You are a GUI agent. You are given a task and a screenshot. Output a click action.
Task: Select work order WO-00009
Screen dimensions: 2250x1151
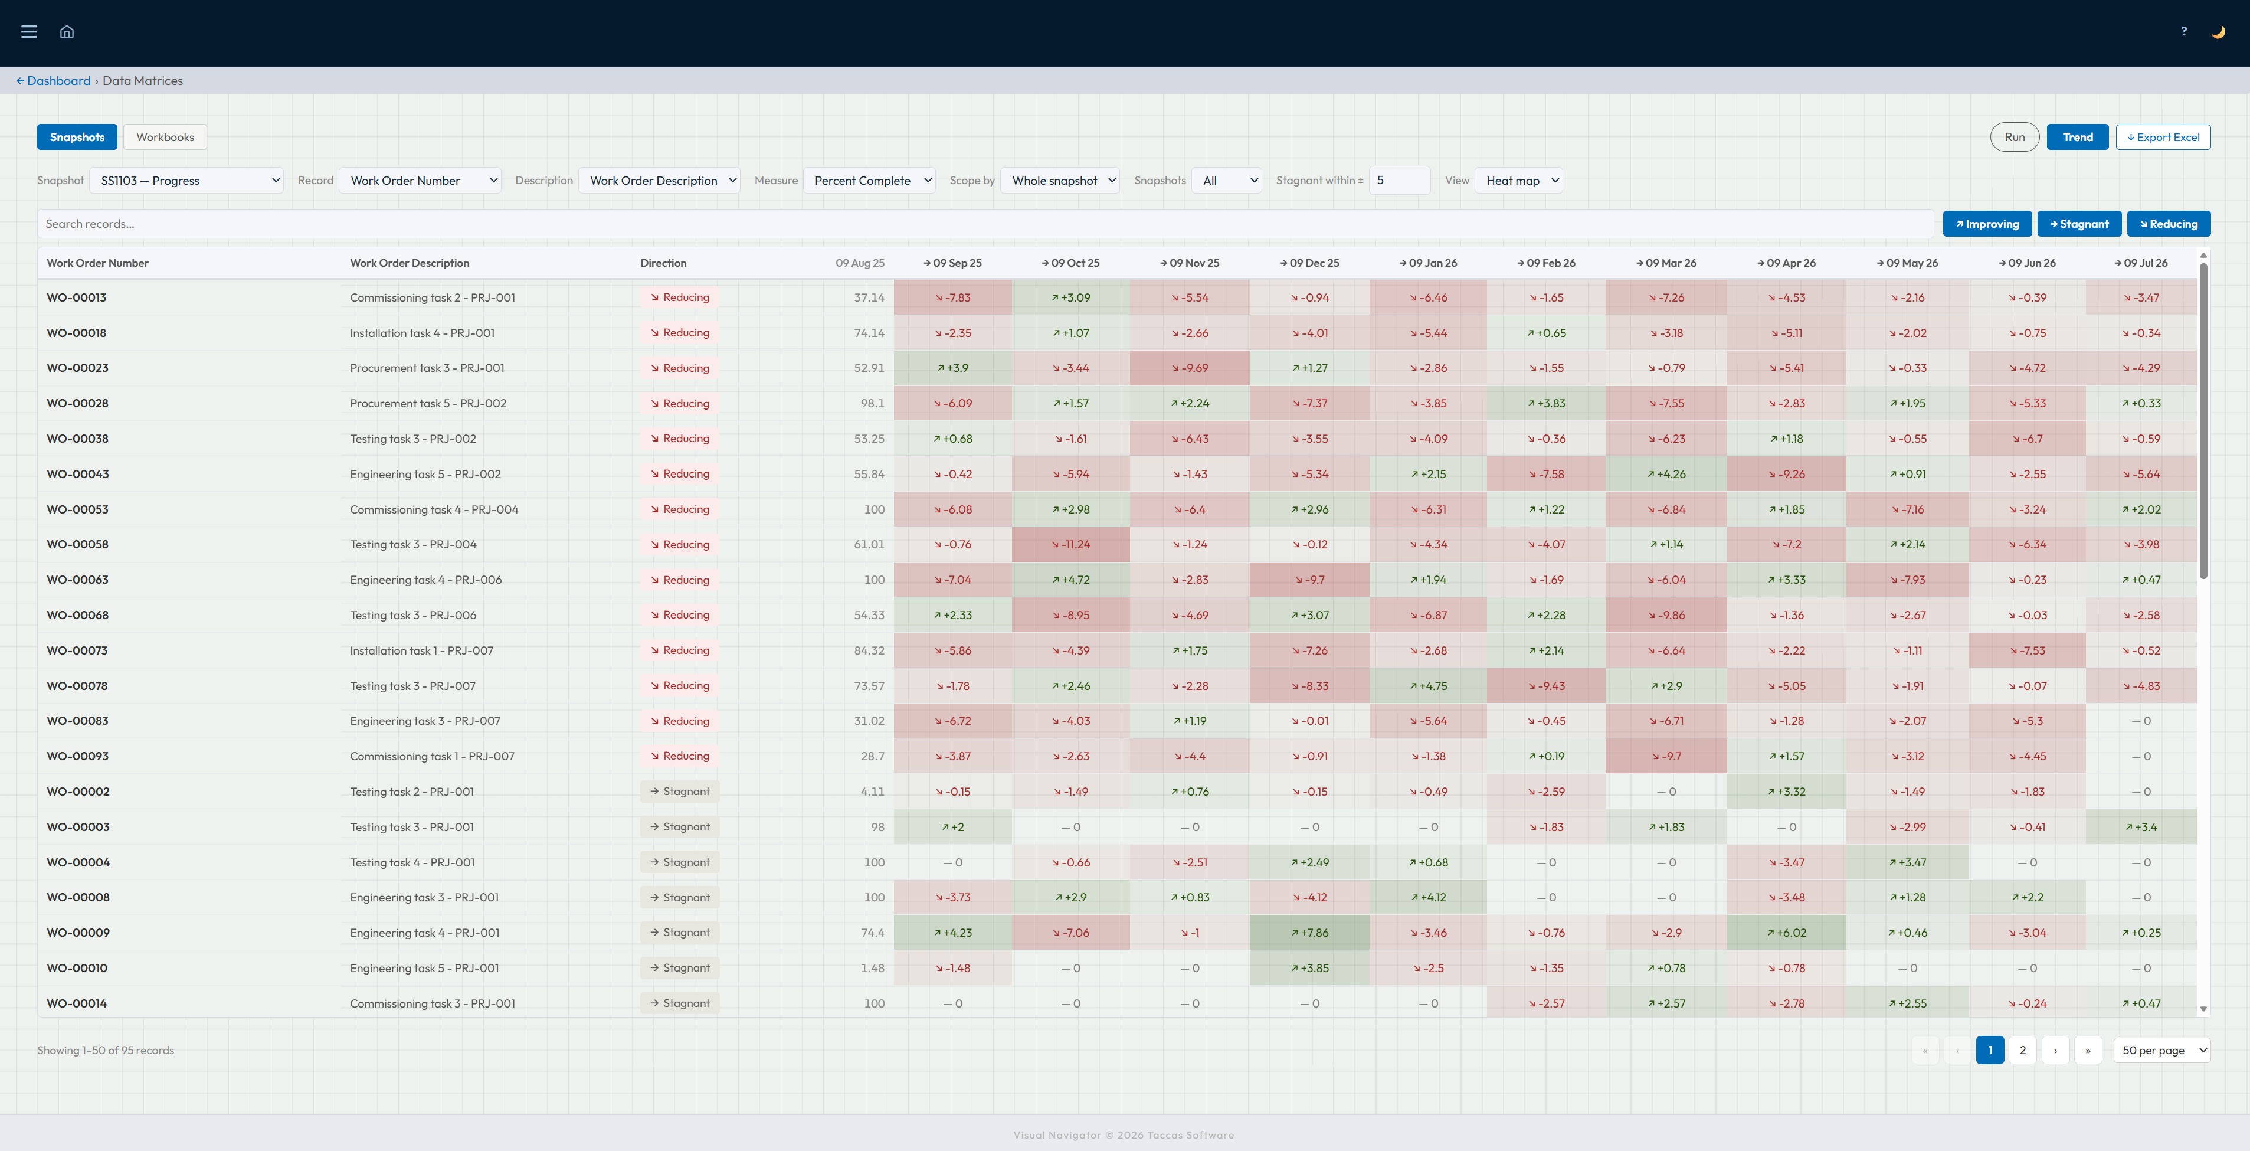click(78, 933)
